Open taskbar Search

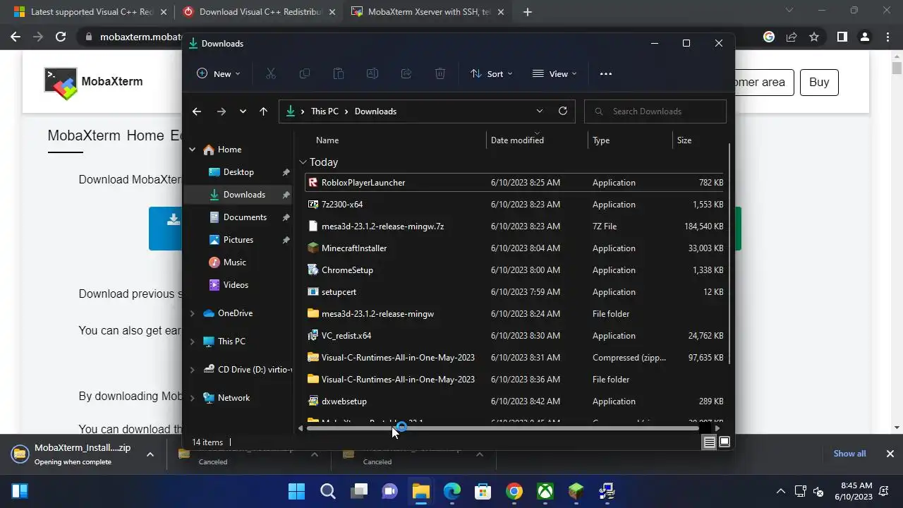click(x=328, y=491)
